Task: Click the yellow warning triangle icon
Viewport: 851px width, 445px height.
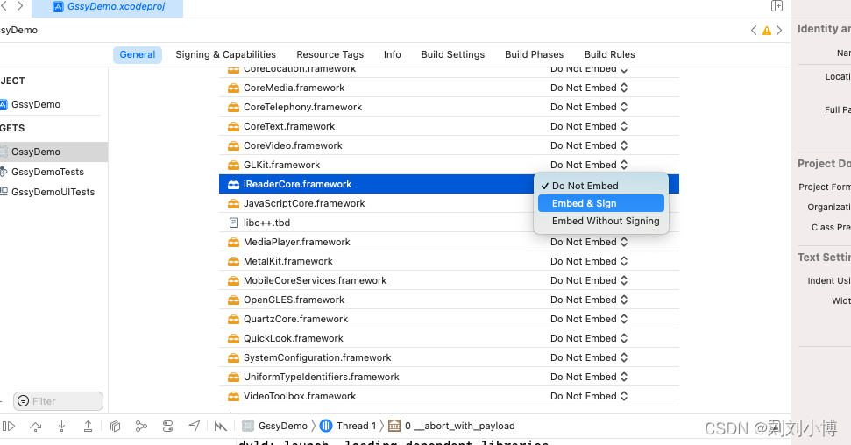Action: 767,31
